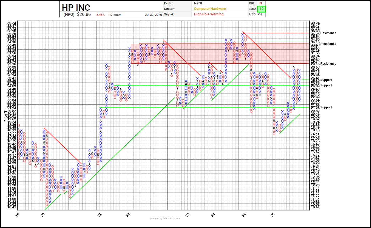Select year 22 on the time axis
The width and height of the screenshot is (371, 228).
[128, 215]
